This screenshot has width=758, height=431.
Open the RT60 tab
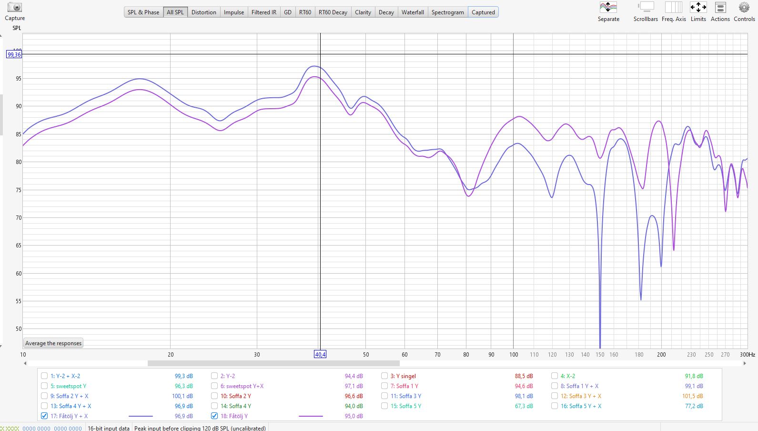pyautogui.click(x=305, y=12)
